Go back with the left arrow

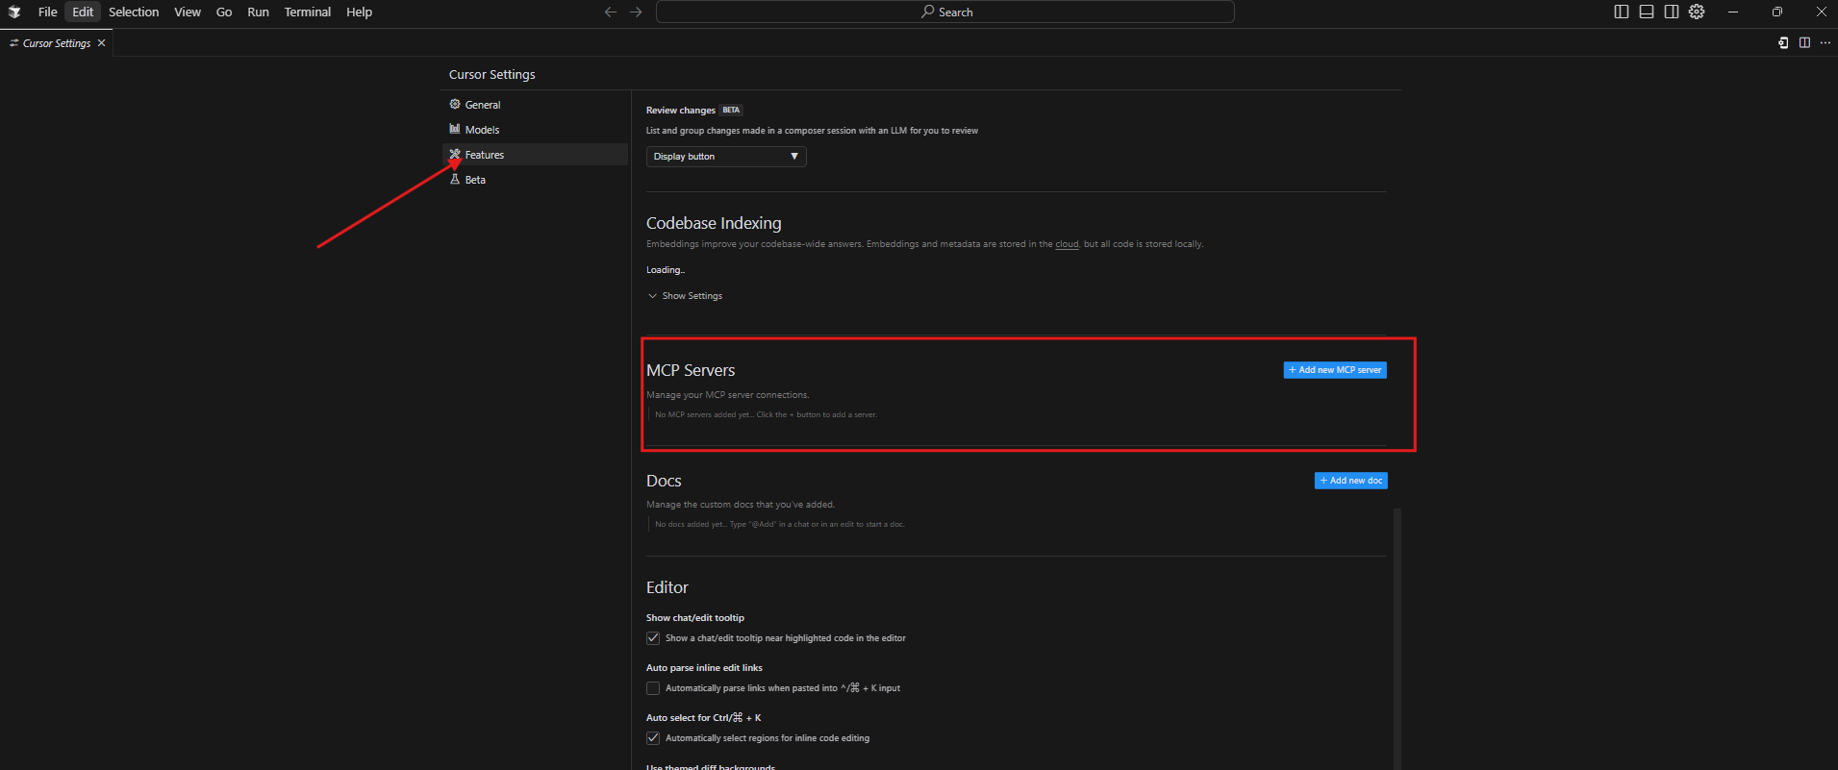[610, 12]
